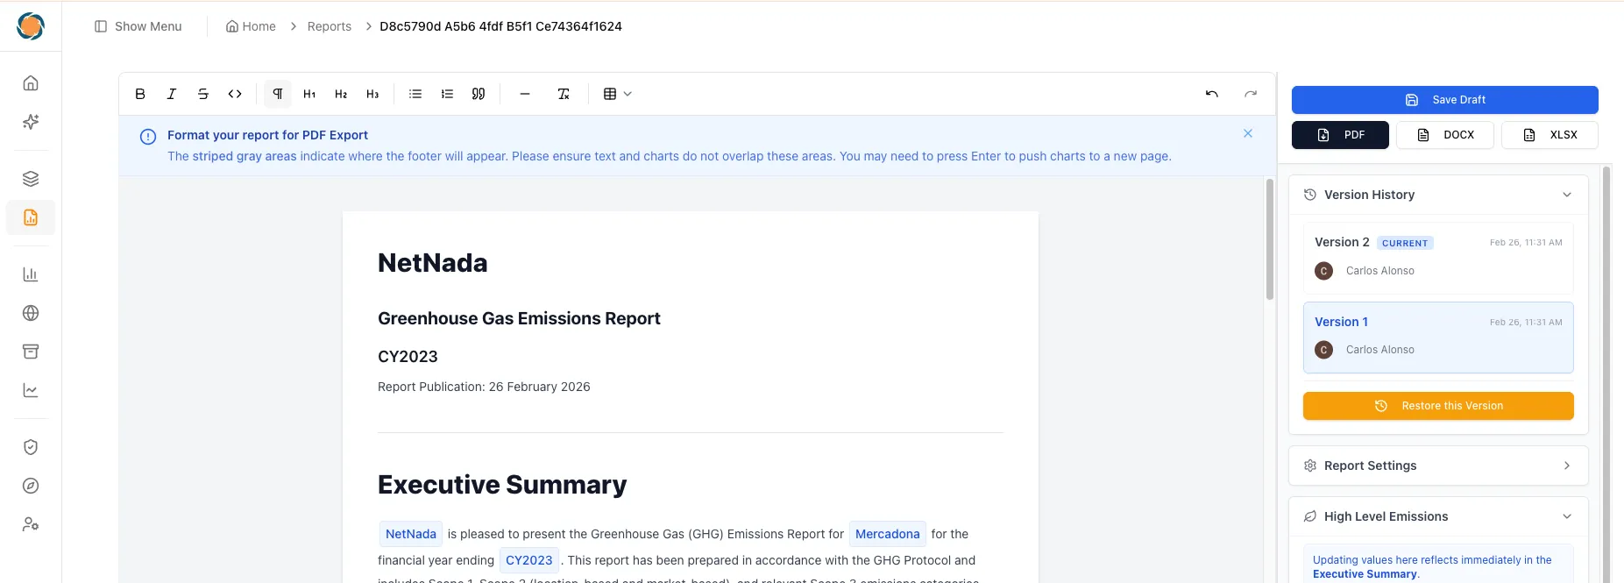Insert a numbered list
Image resolution: width=1624 pixels, height=583 pixels.
447,94
